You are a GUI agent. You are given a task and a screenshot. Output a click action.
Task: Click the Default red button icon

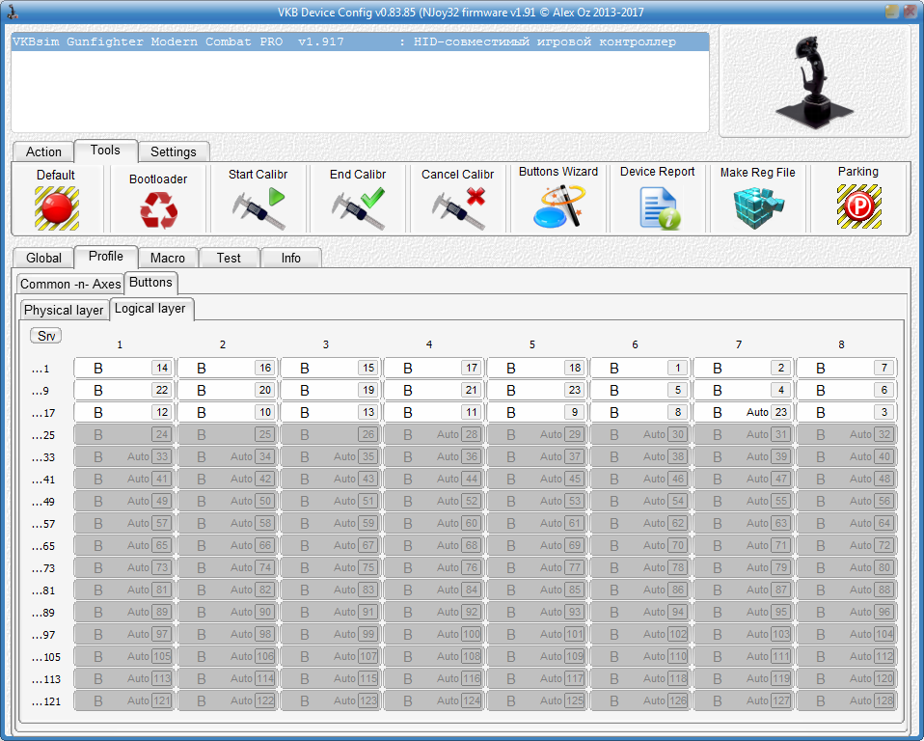57,208
